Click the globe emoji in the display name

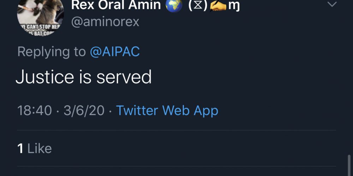coord(174,5)
